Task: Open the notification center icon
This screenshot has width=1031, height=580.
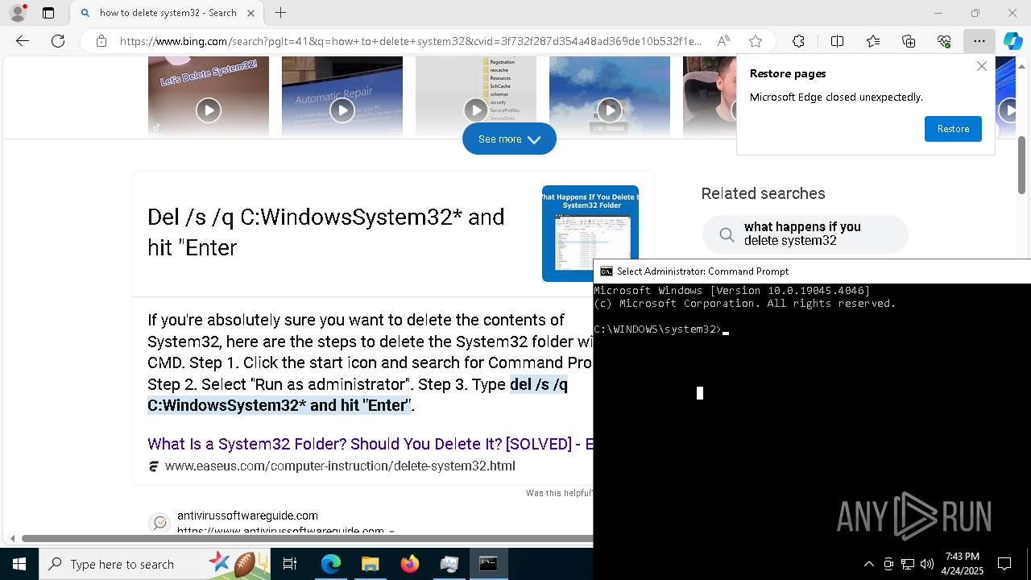Action: click(1004, 564)
